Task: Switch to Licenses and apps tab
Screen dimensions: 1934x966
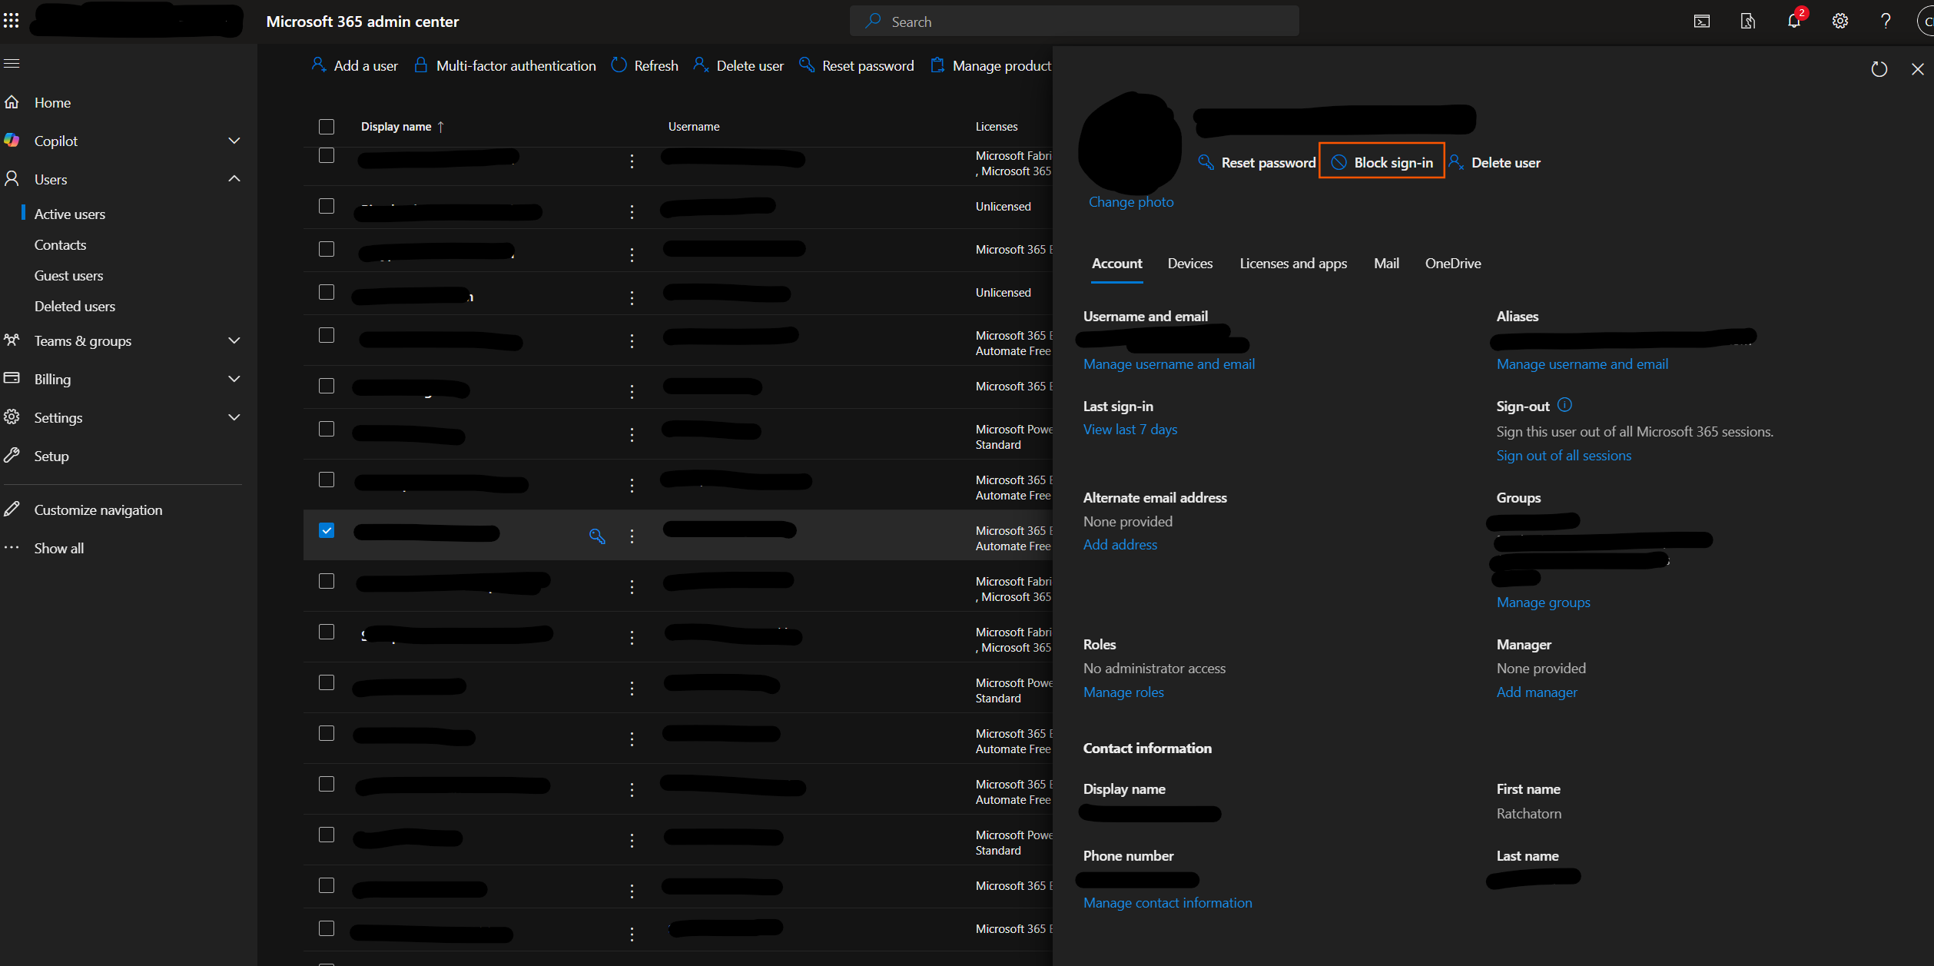Action: click(1293, 264)
